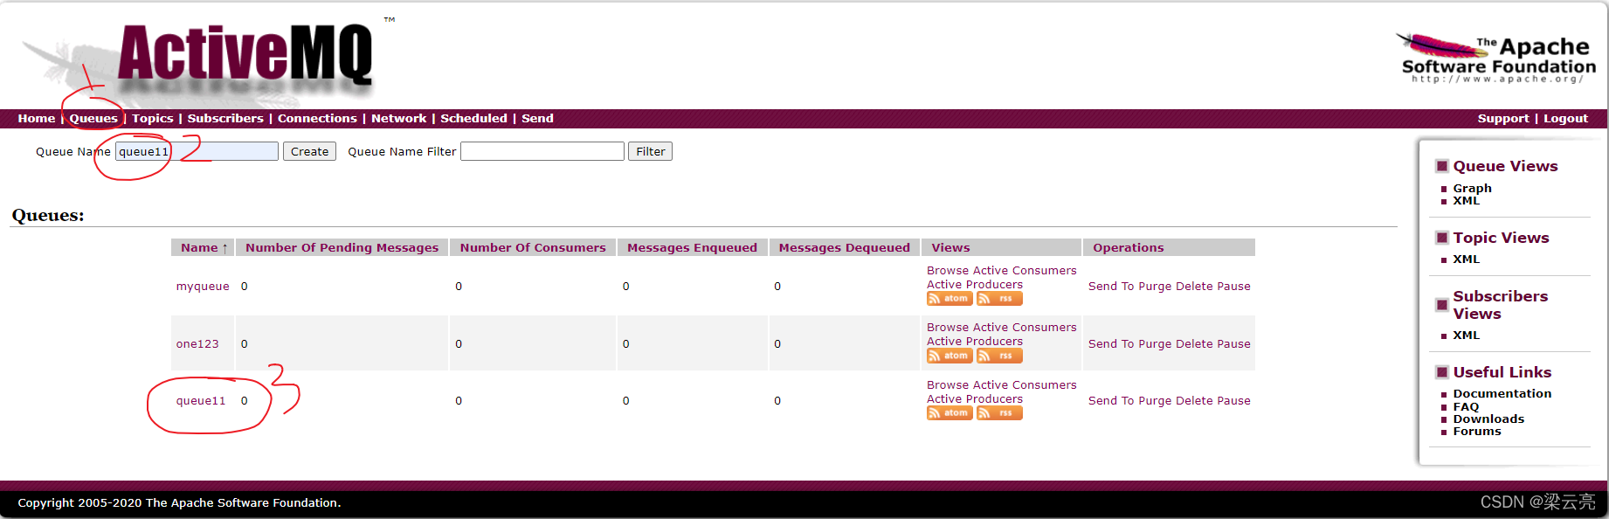The width and height of the screenshot is (1609, 519).
Task: View Active Producers for myqueue
Action: (x=975, y=284)
